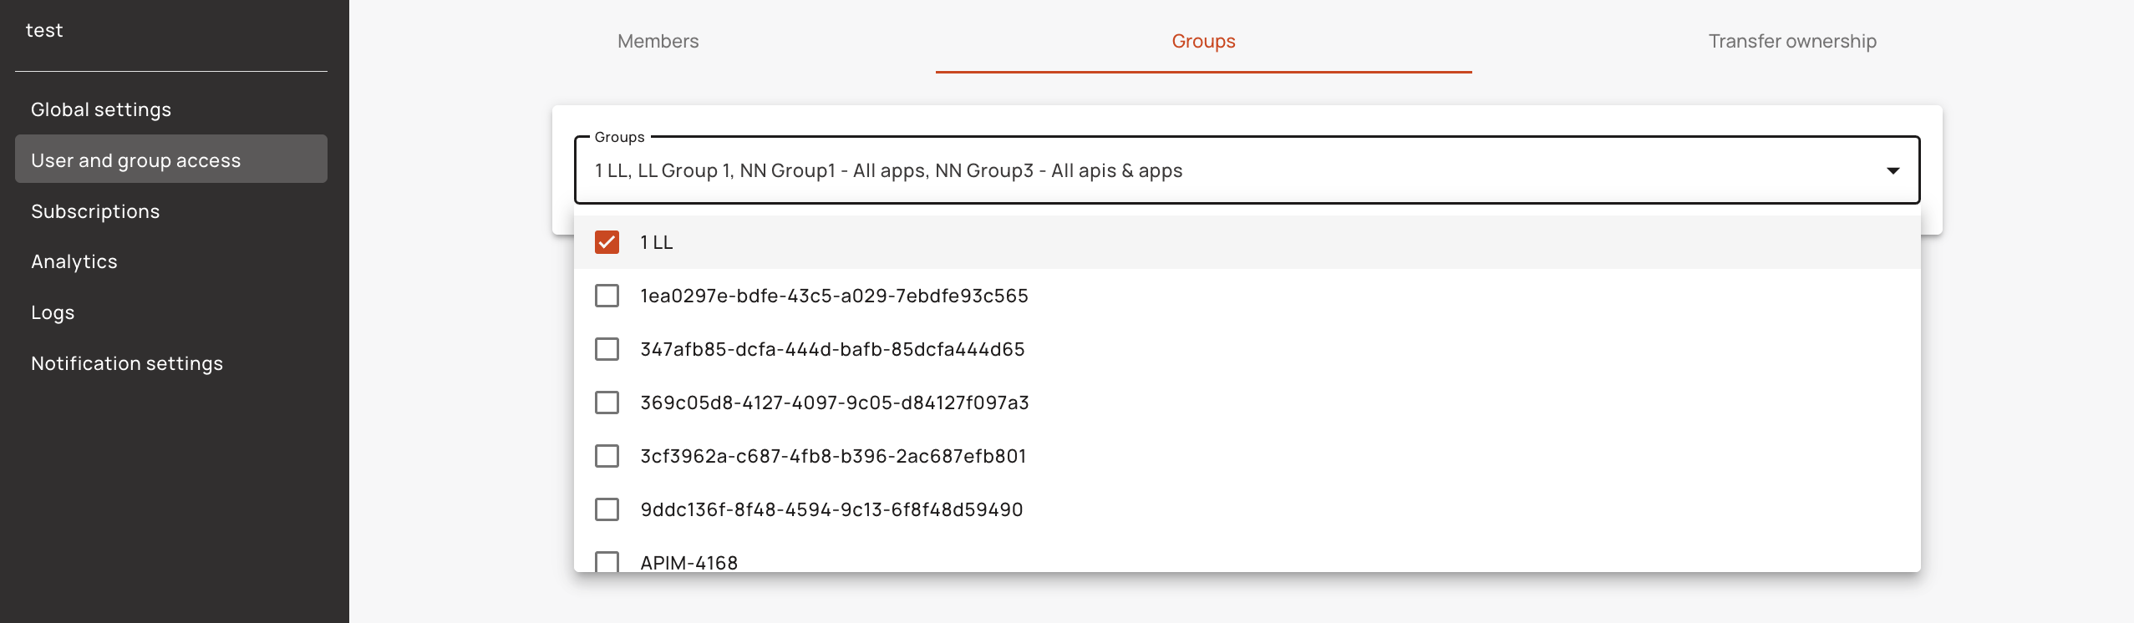Open Analytics in the sidebar
Image resolution: width=2134 pixels, height=623 pixels.
(x=74, y=261)
